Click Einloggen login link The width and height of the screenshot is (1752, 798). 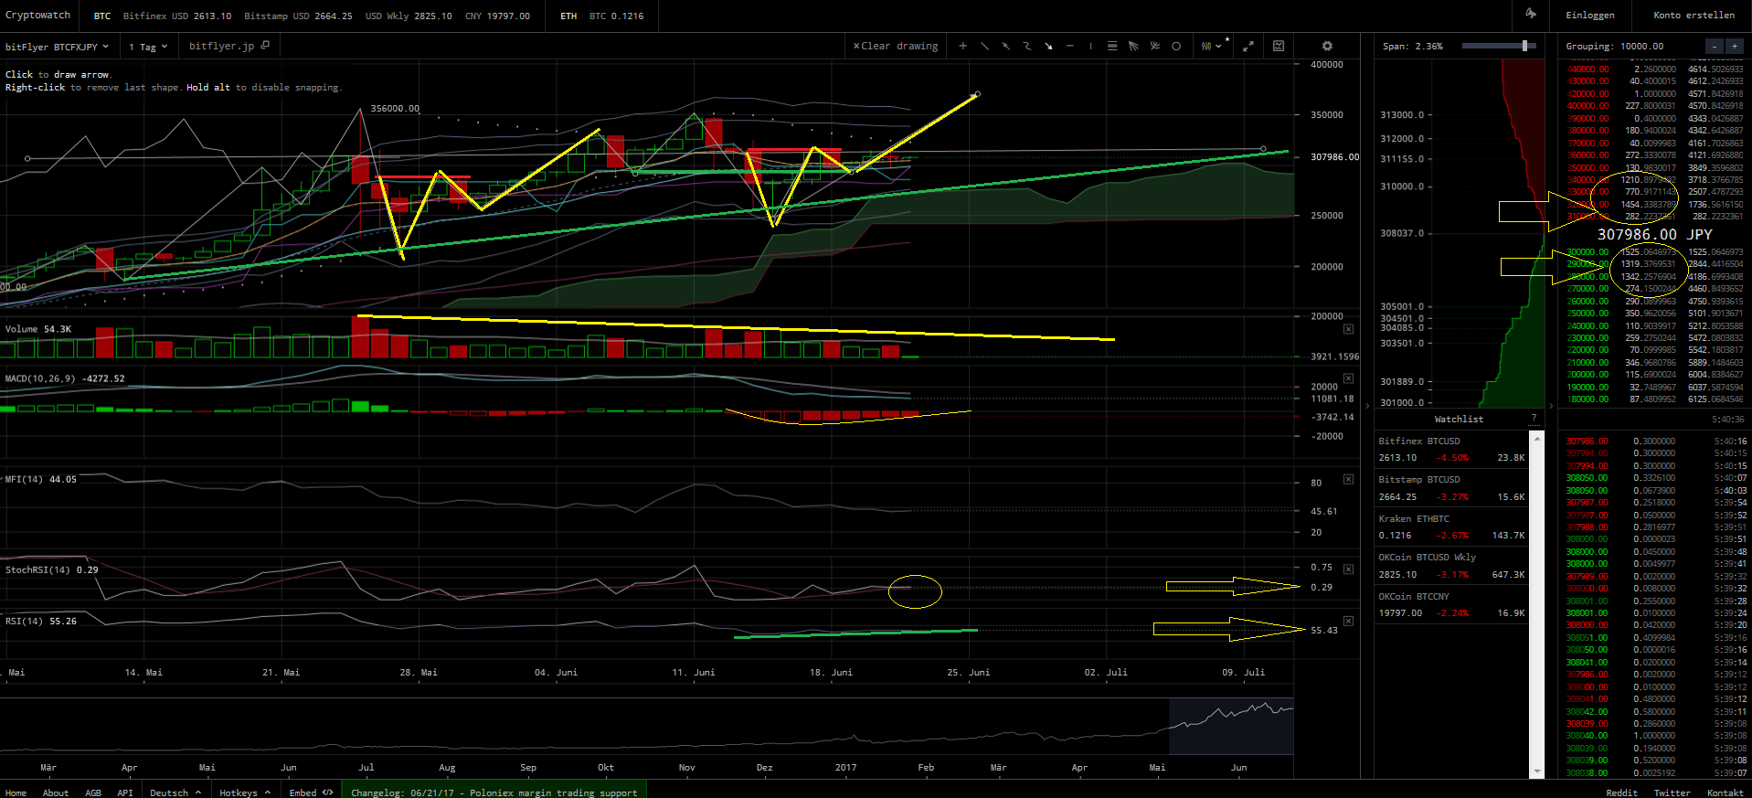1589,15
